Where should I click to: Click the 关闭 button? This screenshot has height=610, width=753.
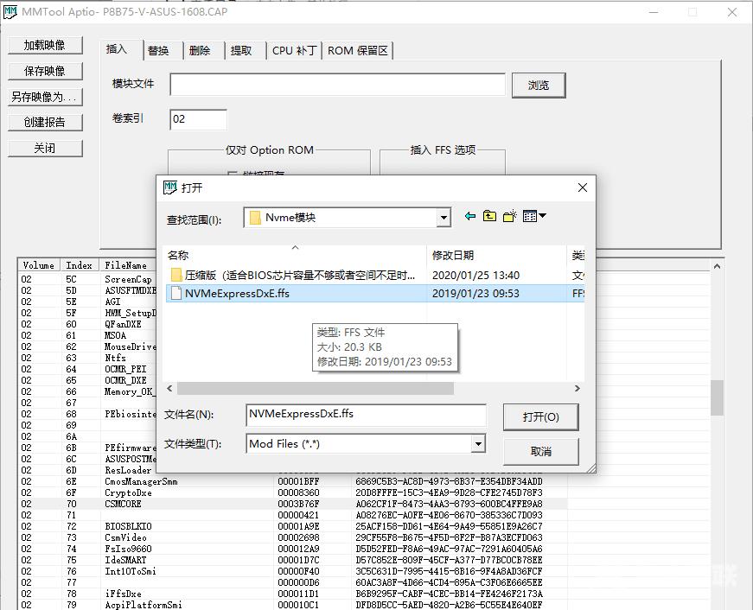(x=45, y=149)
